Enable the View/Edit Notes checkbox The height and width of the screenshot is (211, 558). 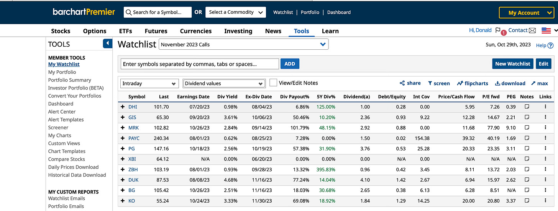[273, 83]
